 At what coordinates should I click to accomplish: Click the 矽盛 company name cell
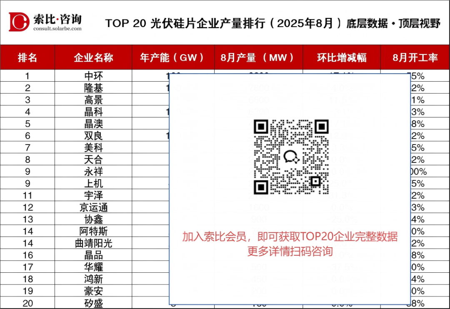point(93,303)
